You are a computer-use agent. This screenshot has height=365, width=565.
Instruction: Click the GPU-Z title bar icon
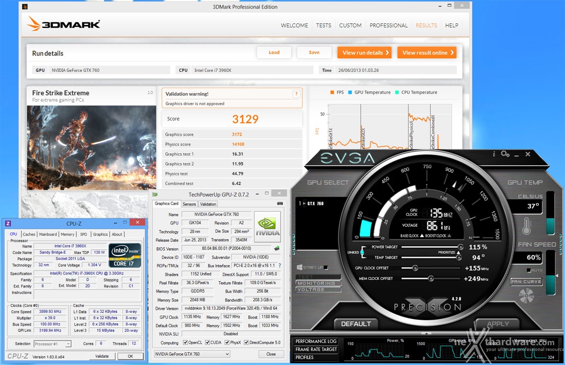coord(155,195)
